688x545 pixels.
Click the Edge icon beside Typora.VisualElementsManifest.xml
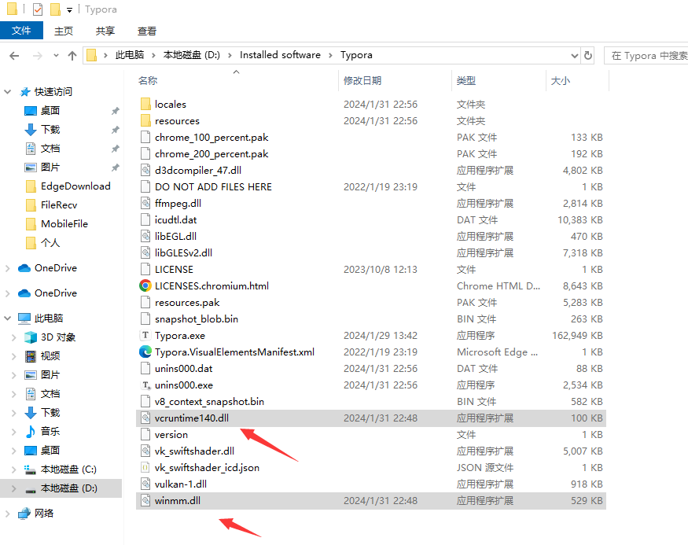click(145, 352)
